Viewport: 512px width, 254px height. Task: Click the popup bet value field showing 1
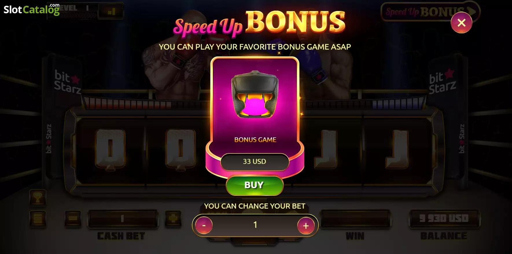pos(255,225)
